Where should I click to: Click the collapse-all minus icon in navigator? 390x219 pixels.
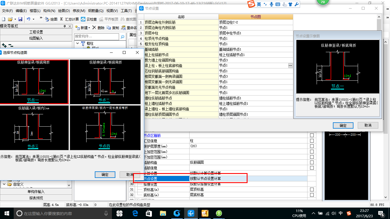(x=11, y=45)
